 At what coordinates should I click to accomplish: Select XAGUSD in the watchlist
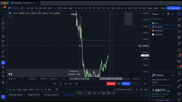tap(163, 35)
